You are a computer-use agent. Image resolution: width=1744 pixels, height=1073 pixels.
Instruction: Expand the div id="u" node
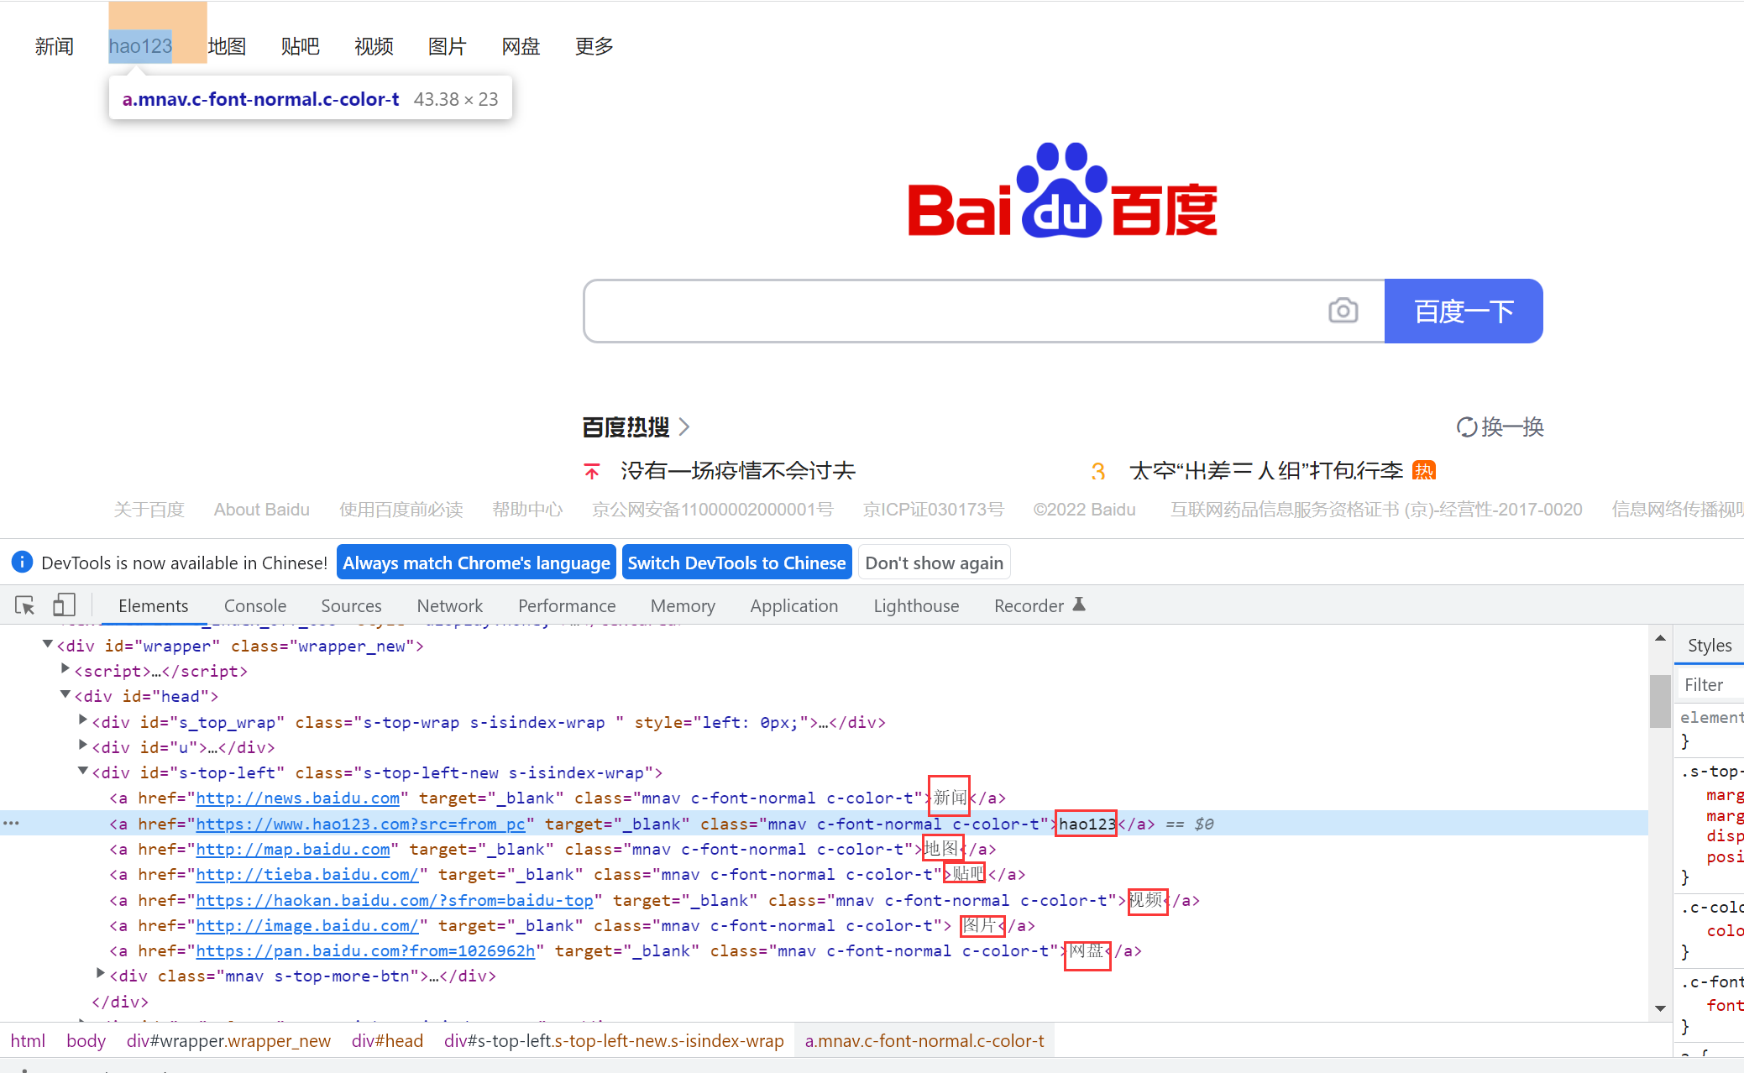pos(83,745)
